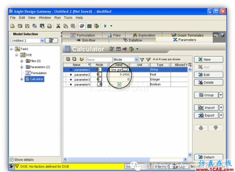Switch to the Exploration tab
Viewport: 235px width, 172px height.
pyautogui.click(x=144, y=35)
